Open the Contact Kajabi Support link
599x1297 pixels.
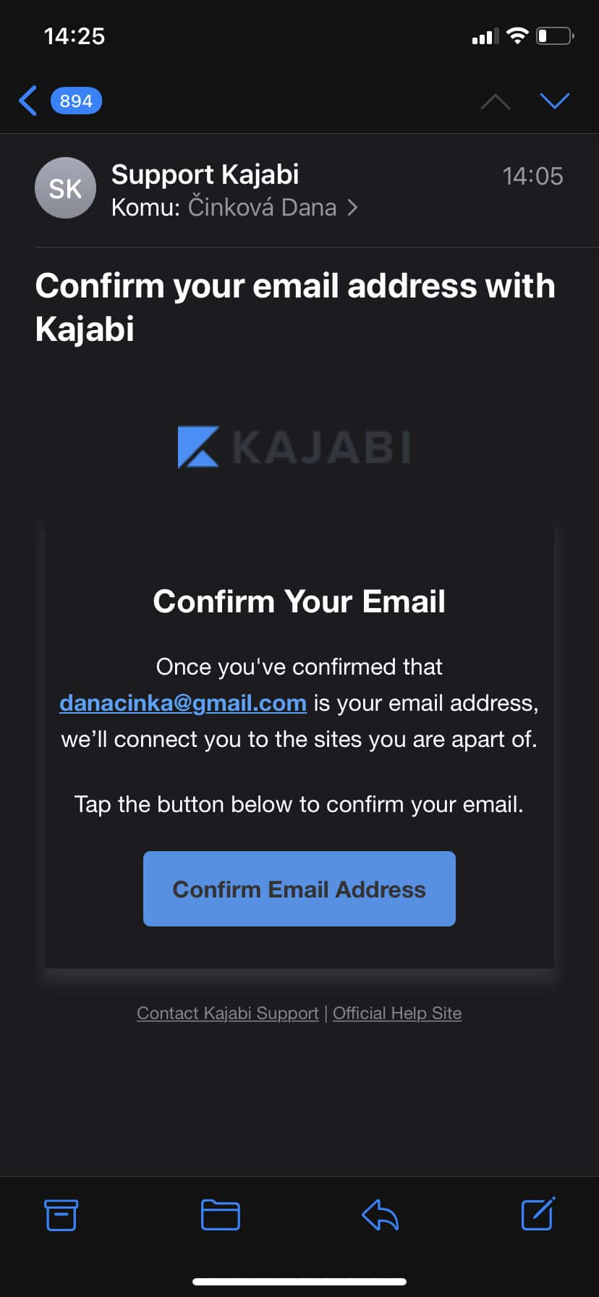coord(228,1013)
